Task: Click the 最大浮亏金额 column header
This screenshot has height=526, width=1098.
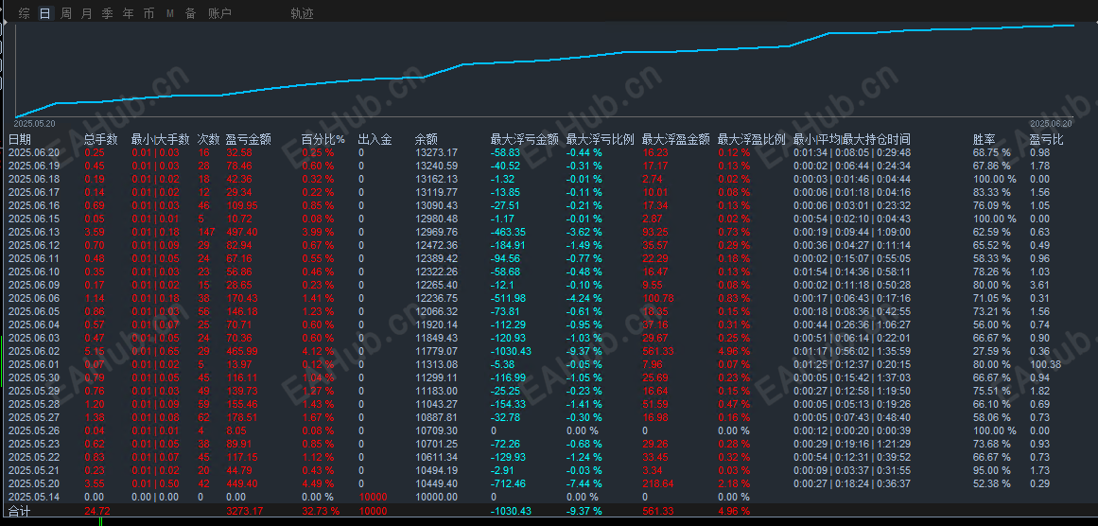Action: tap(525, 139)
